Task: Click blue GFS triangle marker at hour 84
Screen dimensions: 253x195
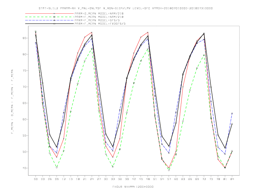Action: pos(232,113)
